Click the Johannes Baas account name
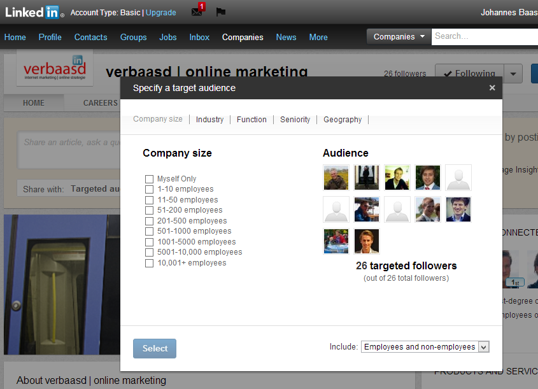Image resolution: width=538 pixels, height=389 pixels. pyautogui.click(x=509, y=12)
